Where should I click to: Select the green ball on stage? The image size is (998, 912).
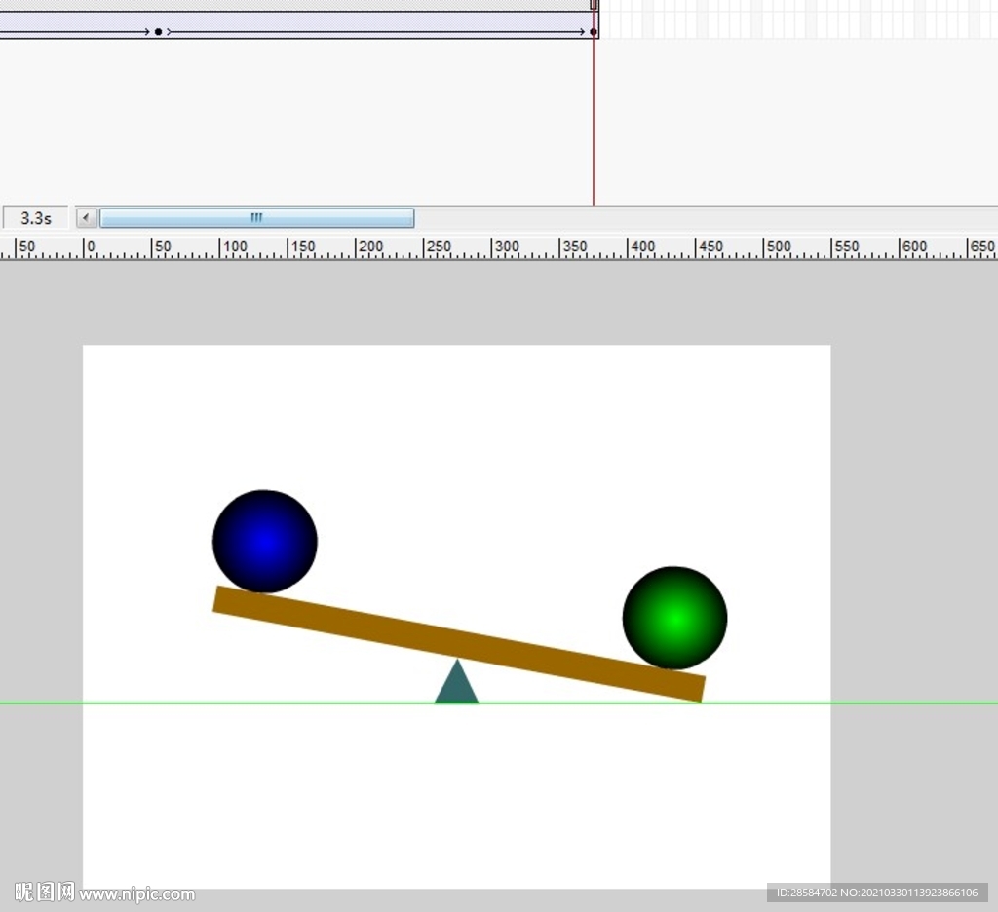[674, 618]
